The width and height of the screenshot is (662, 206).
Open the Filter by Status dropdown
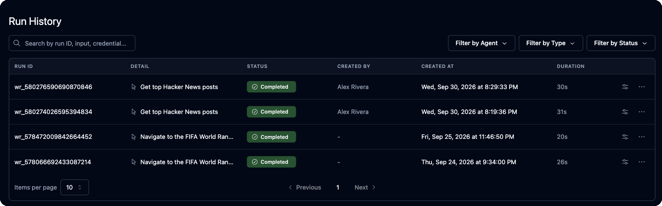click(x=621, y=43)
